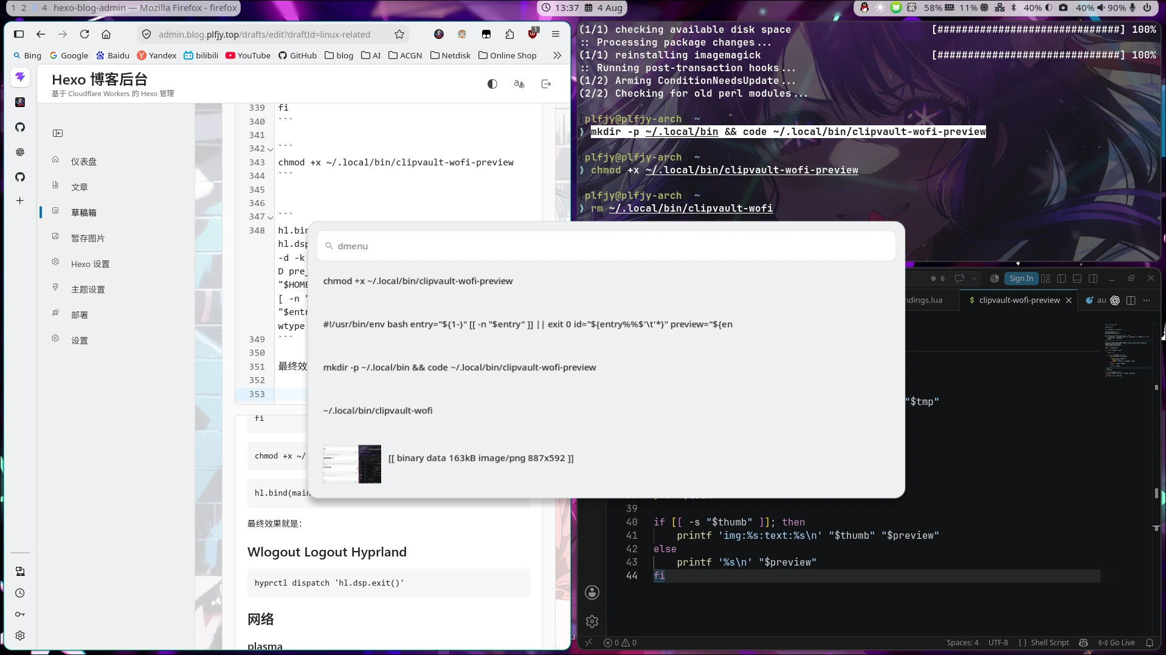Collapse code fold at line 342
1166x655 pixels.
271,149
